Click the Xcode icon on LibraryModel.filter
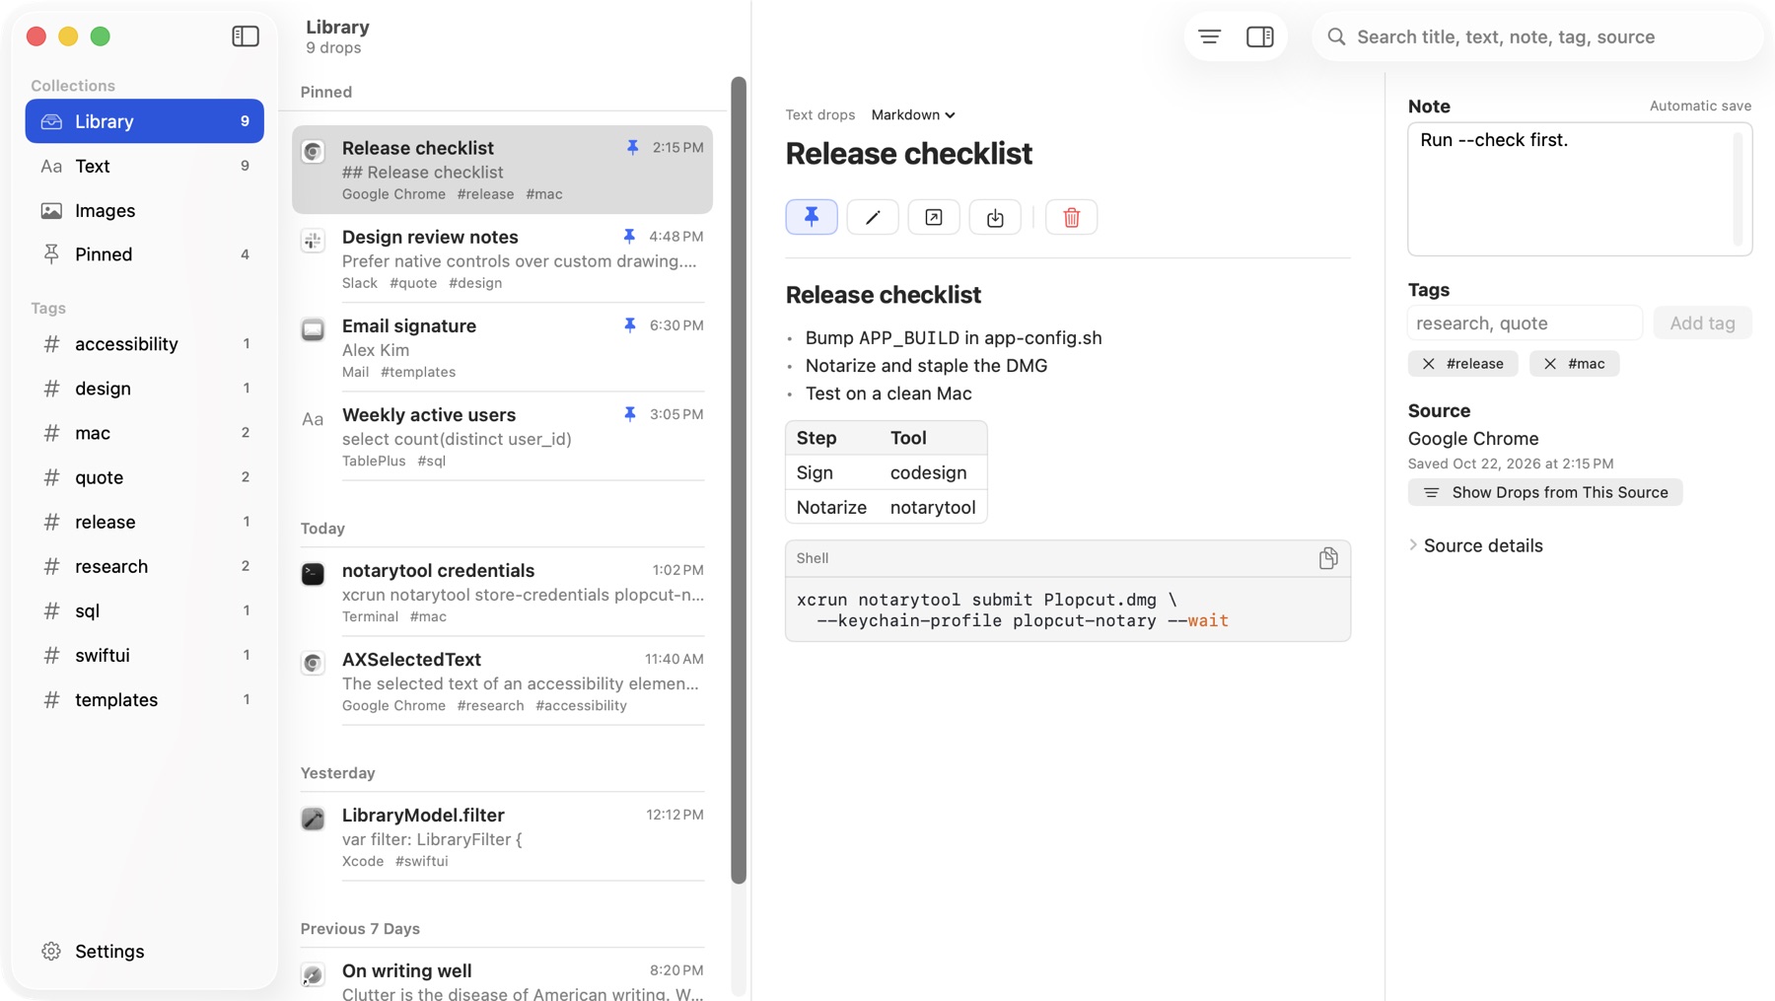The width and height of the screenshot is (1775, 1001). pos(313,819)
